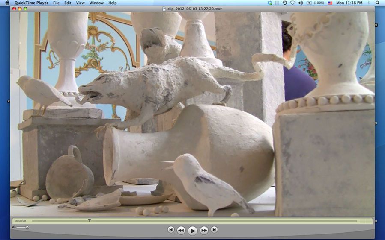Open the File menu
The image size is (385, 240).
coord(56,3)
